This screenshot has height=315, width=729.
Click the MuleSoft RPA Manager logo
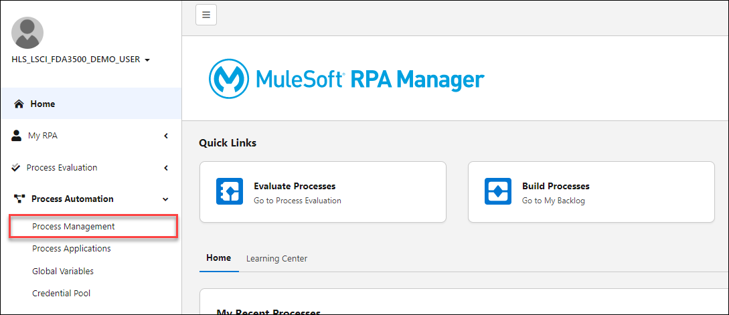point(346,80)
